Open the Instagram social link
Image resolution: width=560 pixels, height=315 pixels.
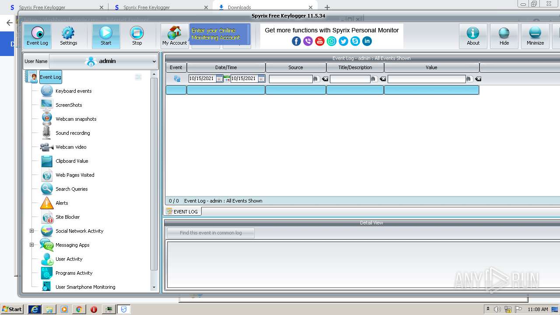[x=332, y=41]
